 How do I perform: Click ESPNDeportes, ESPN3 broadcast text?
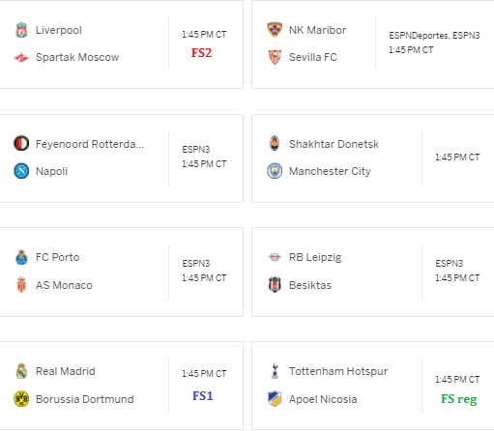(x=434, y=35)
